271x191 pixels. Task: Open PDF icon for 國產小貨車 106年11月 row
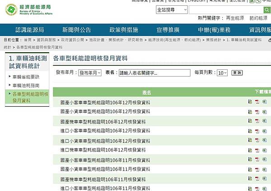point(257,170)
